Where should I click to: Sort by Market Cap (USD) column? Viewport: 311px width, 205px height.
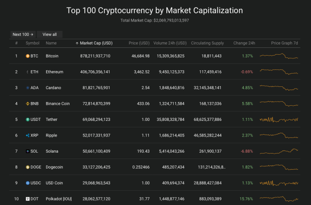point(96,43)
